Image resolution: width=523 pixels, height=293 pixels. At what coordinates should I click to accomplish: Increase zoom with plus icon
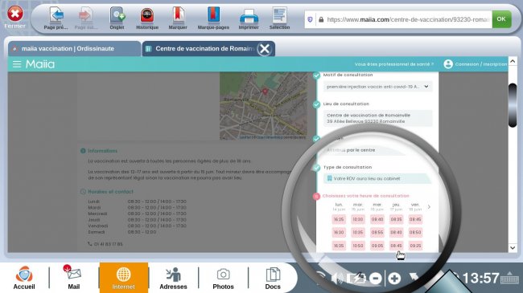coord(394,278)
